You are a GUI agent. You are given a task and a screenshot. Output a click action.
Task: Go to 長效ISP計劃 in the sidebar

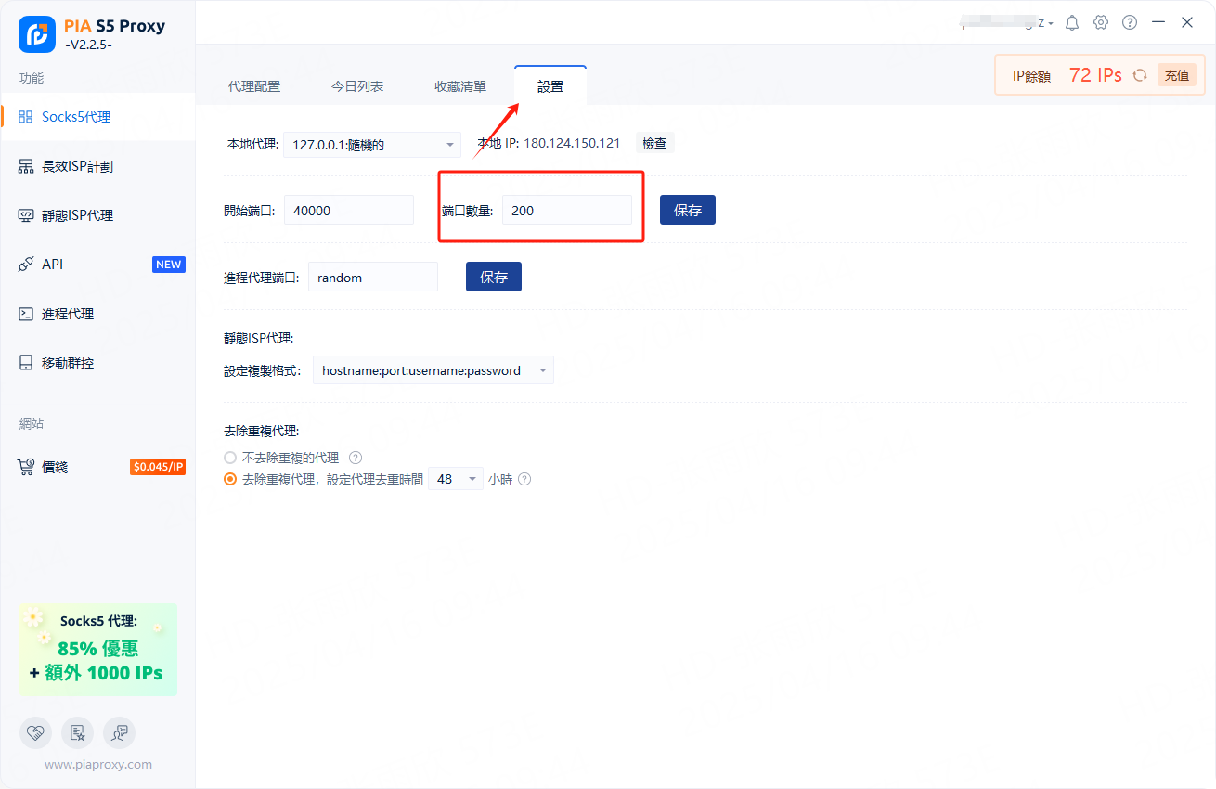pos(77,166)
